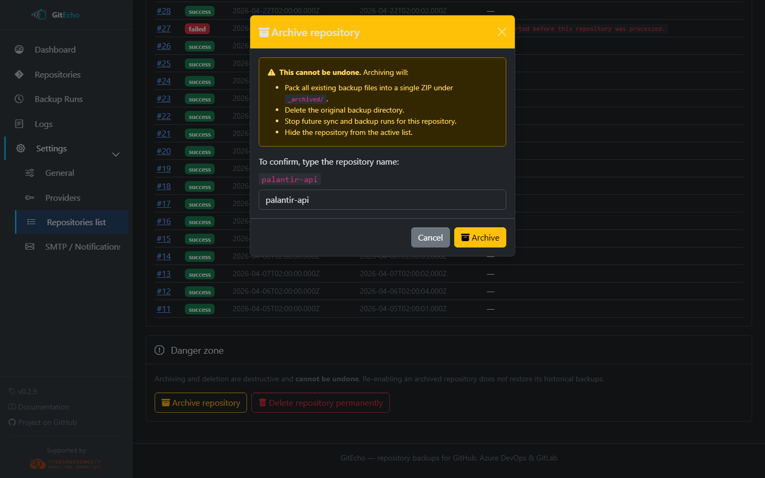
Task: Click the Repositories diamond icon
Action: 19,74
